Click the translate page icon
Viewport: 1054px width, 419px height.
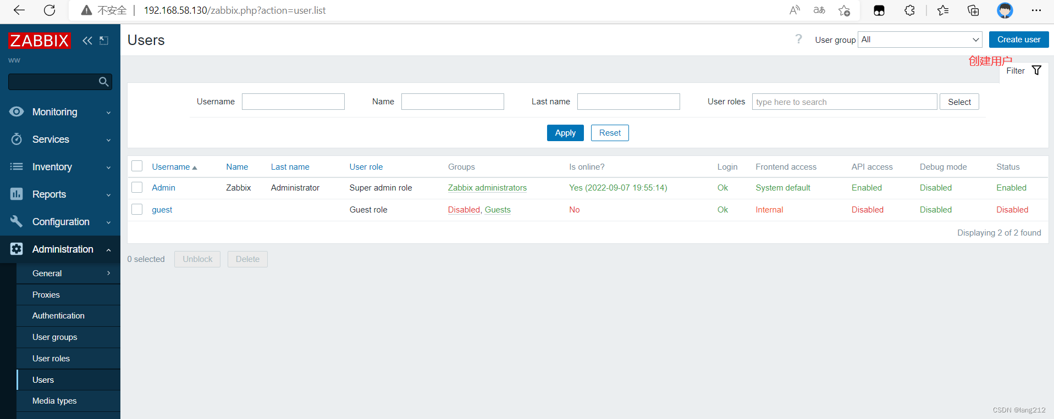click(819, 10)
